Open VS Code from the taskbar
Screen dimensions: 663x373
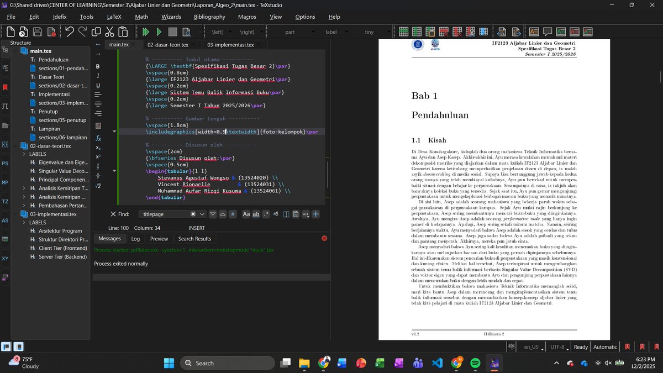pyautogui.click(x=437, y=363)
